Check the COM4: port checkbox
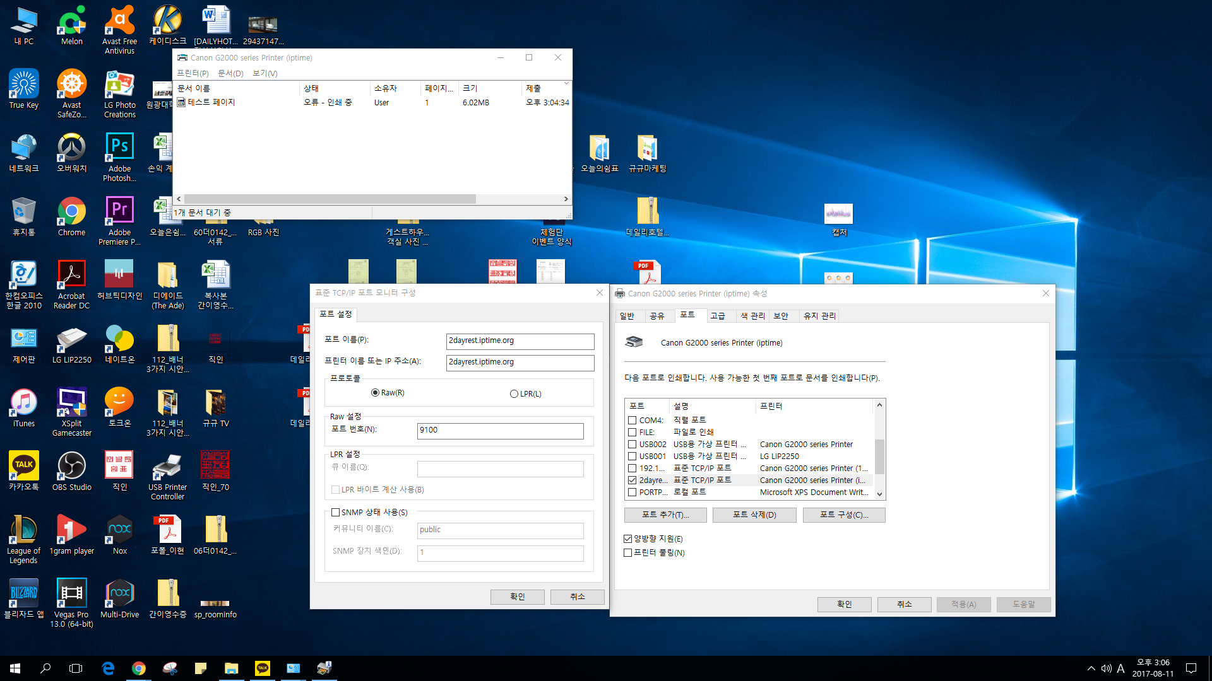This screenshot has width=1212, height=681. pos(632,421)
